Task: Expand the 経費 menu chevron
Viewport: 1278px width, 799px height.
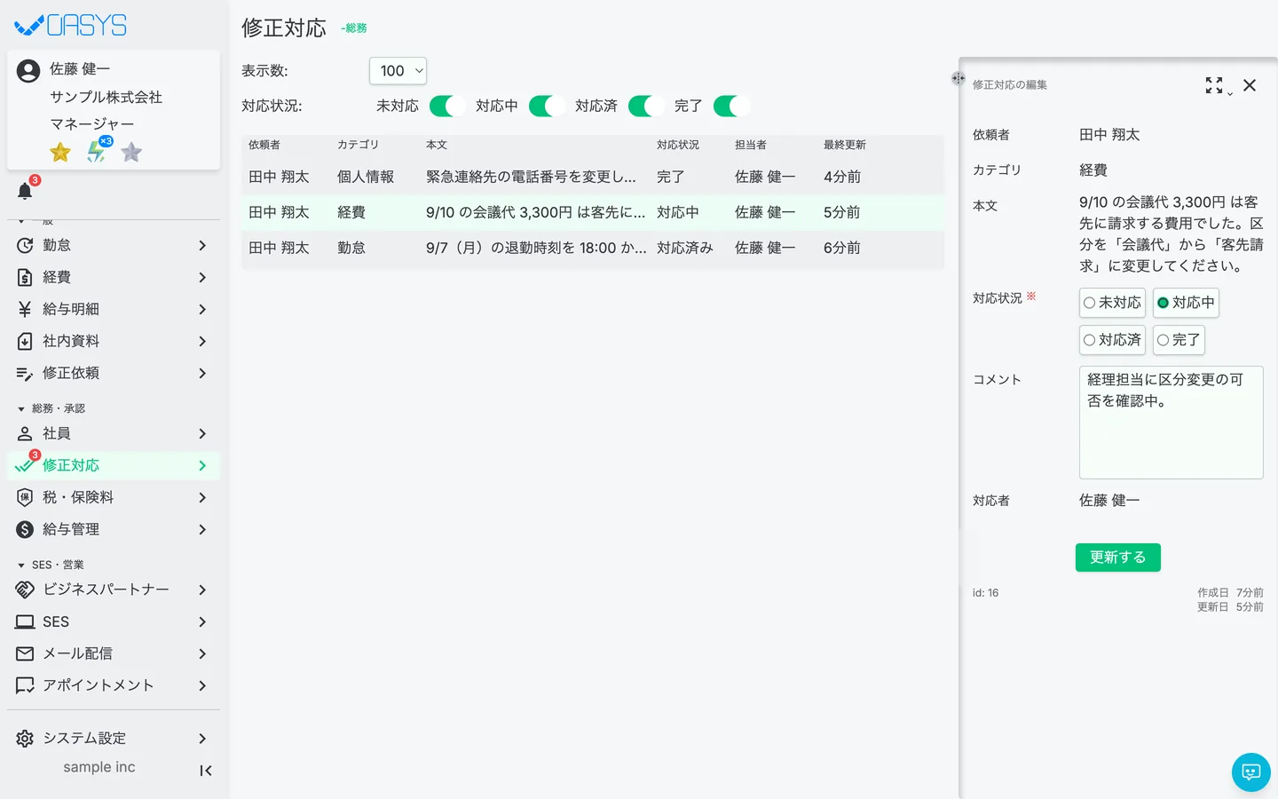Action: click(202, 277)
